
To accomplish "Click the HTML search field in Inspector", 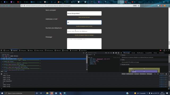I will 41,53.
